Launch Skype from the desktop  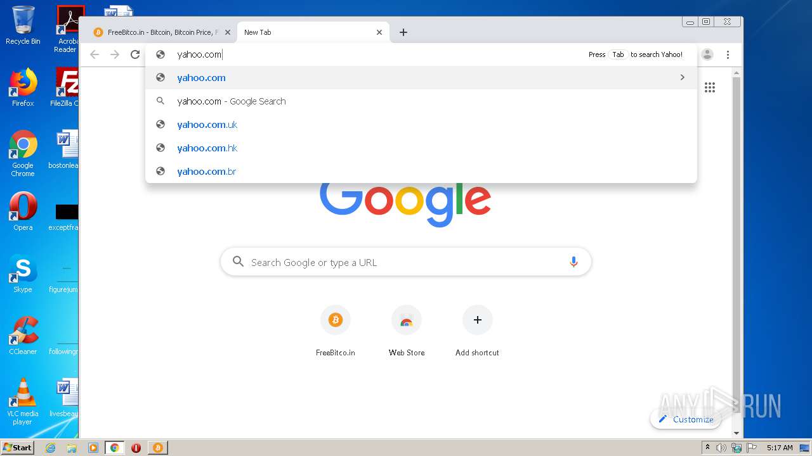point(23,274)
